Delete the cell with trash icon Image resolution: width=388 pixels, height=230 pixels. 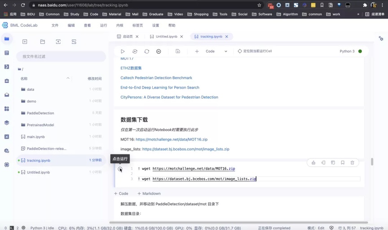(353, 162)
